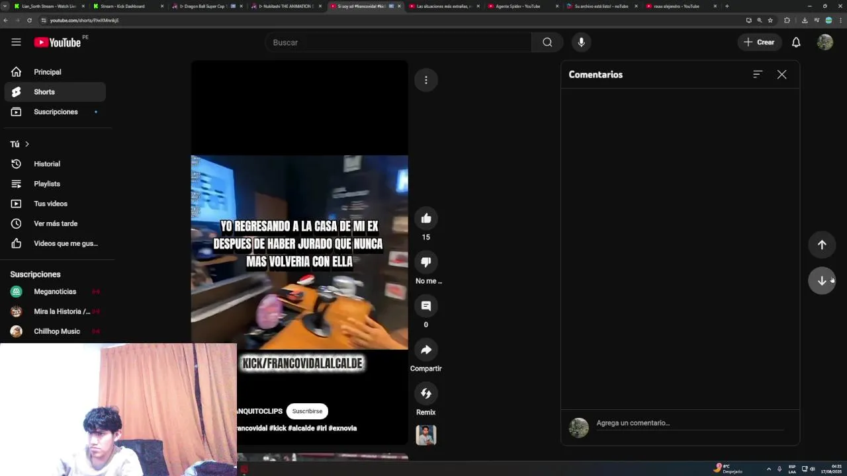Open the Short's three-dot options menu
The image size is (847, 476).
point(426,80)
